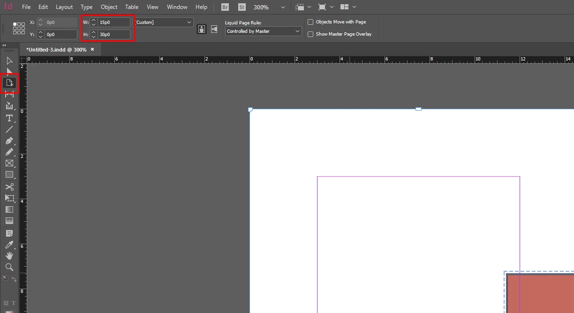The width and height of the screenshot is (574, 313).
Task: Open the Layout menu
Action: 64,7
